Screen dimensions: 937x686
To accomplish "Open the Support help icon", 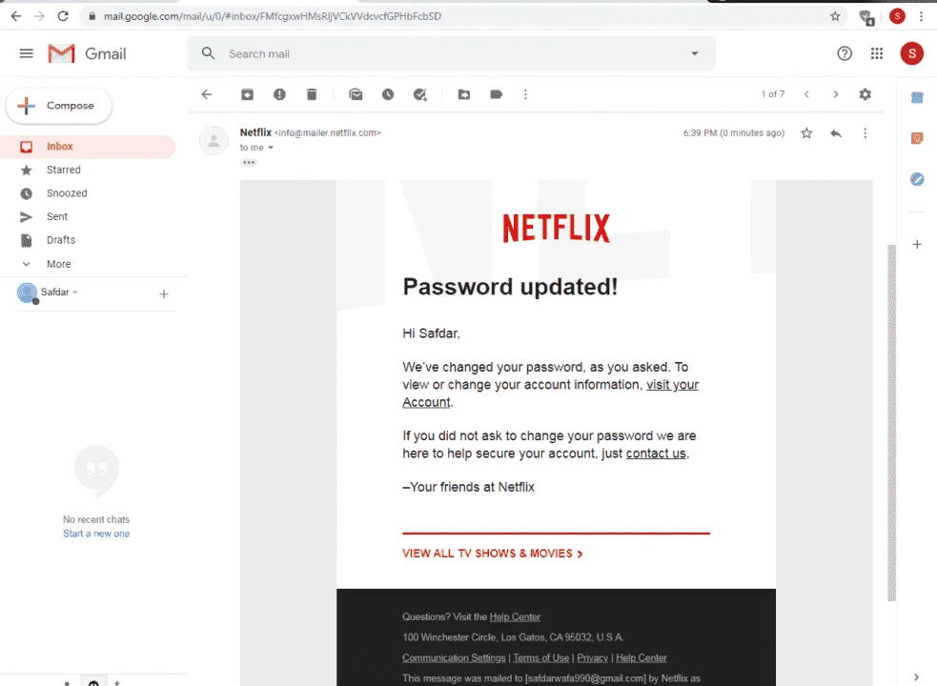I will point(845,53).
